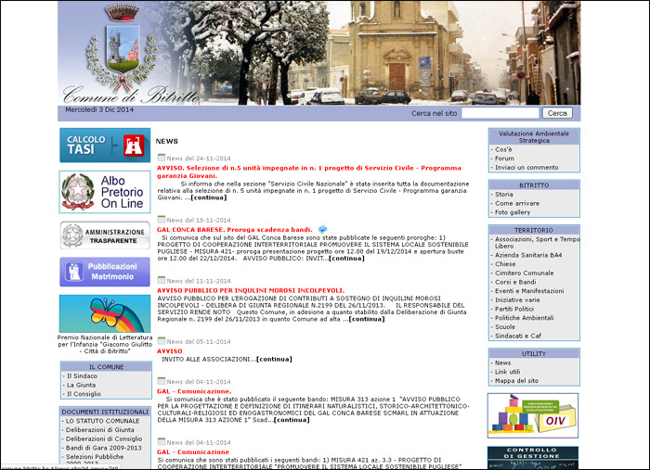650x470 pixels.
Task: Open Politiche Ambientali link
Action: pyautogui.click(x=525, y=318)
